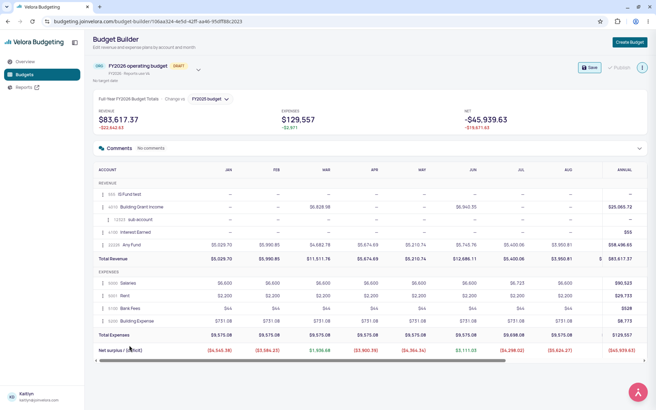Select Budgets in the sidebar
Image resolution: width=656 pixels, height=410 pixels.
tap(42, 75)
